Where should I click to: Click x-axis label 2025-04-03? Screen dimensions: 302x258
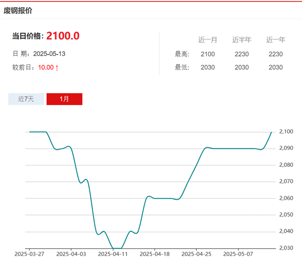71,254
